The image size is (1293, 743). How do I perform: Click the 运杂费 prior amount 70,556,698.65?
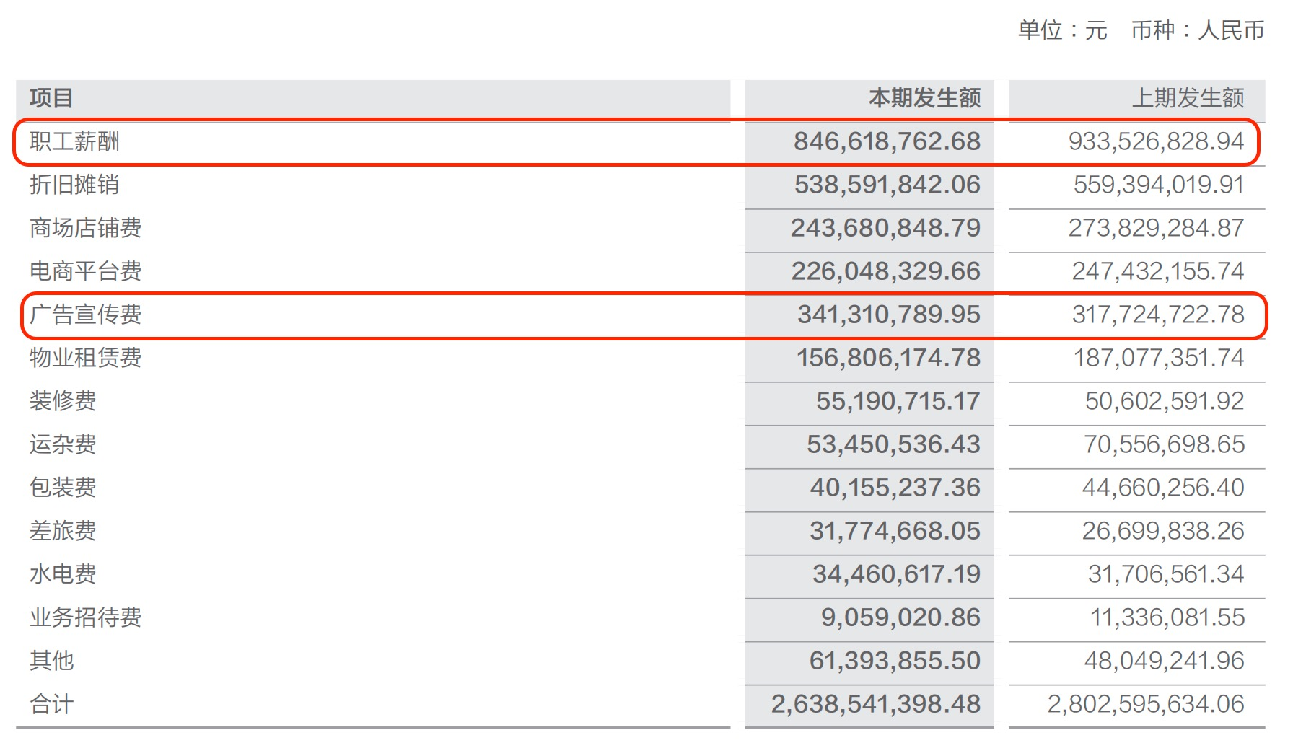coord(1164,444)
